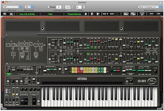164x111 pixels.
Task: Select row I preset memory button 12
Action: coord(105,69)
